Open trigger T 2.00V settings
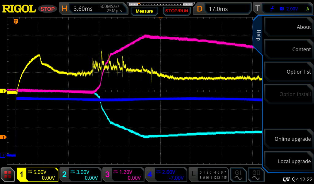The height and width of the screenshot is (184, 314). click(x=282, y=9)
